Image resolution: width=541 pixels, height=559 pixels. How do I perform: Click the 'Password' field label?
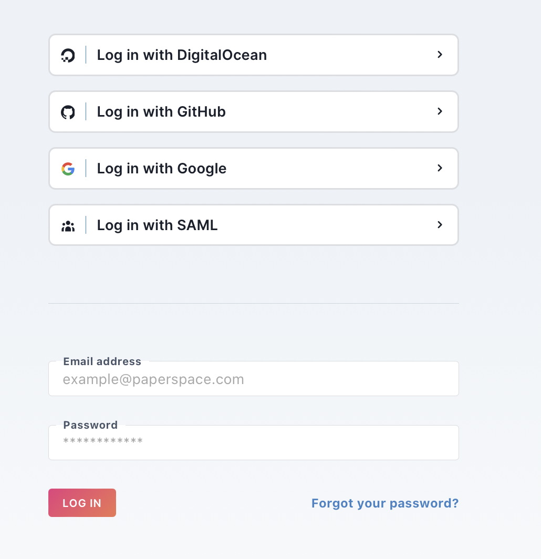(x=90, y=425)
